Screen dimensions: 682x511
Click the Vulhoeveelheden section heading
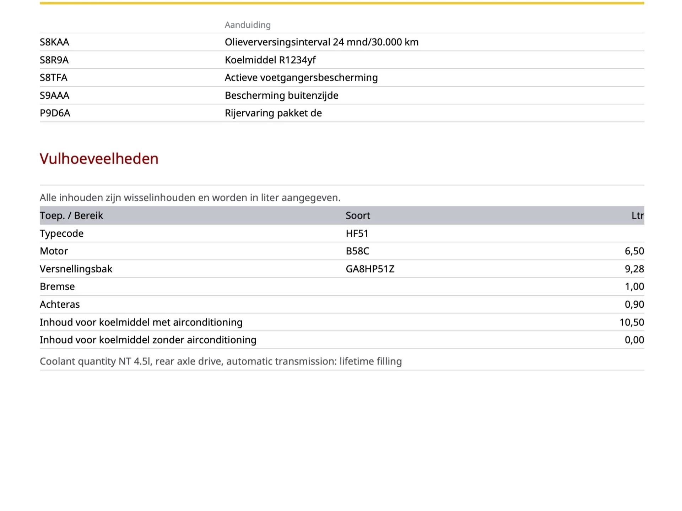click(x=99, y=159)
